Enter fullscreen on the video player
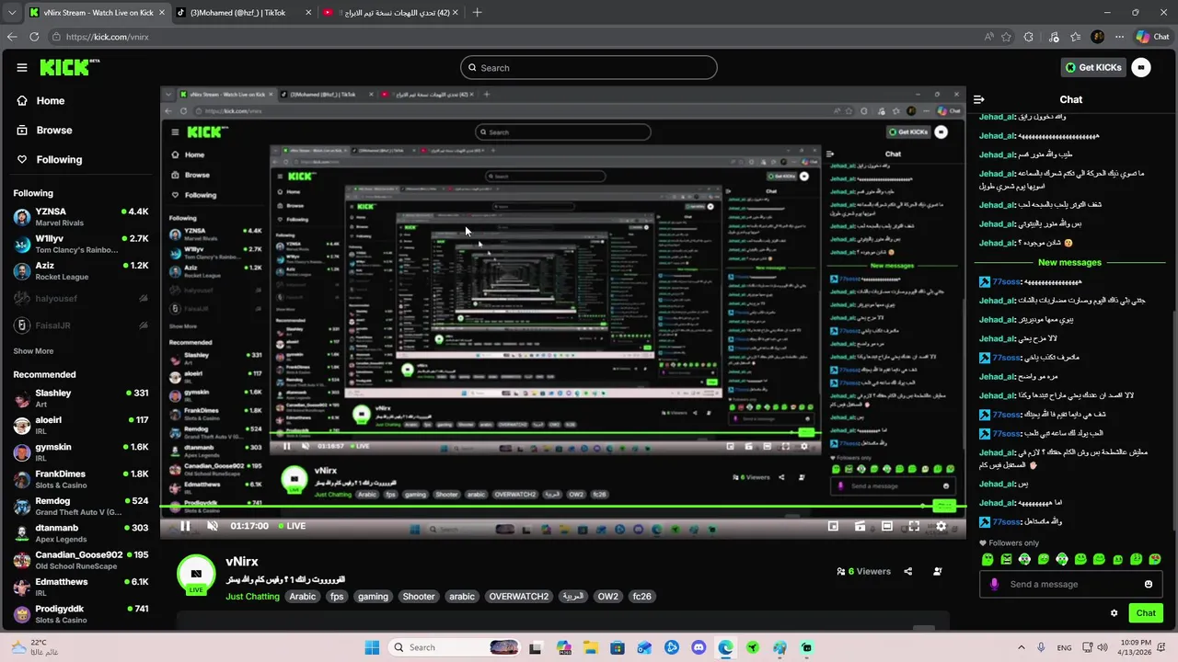 (x=914, y=526)
